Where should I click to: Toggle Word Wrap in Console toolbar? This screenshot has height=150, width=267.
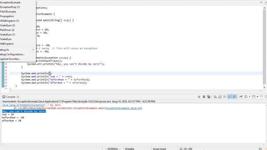pos(225,97)
